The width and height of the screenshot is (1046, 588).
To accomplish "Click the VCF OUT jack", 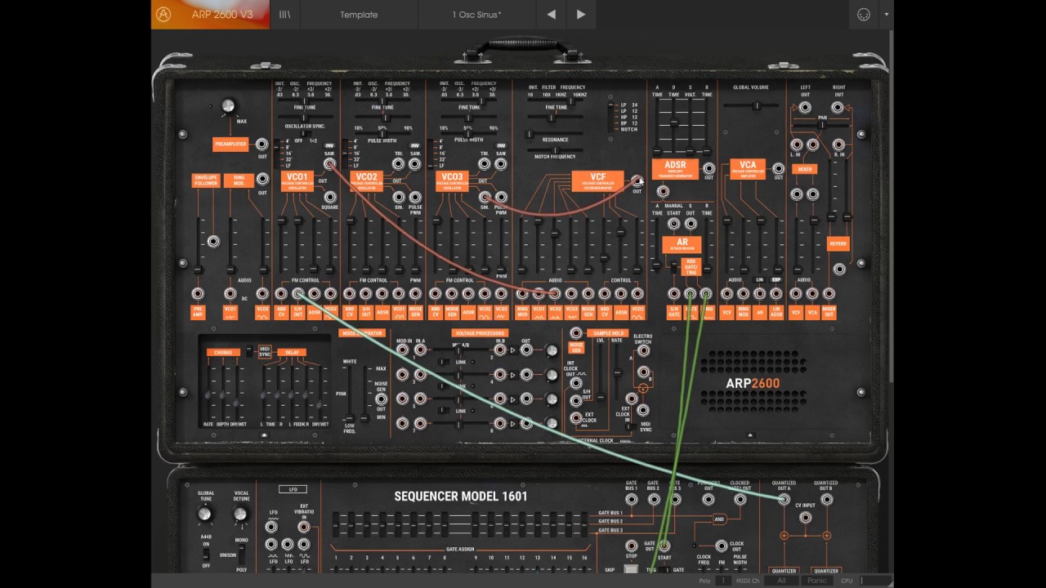I will point(637,181).
